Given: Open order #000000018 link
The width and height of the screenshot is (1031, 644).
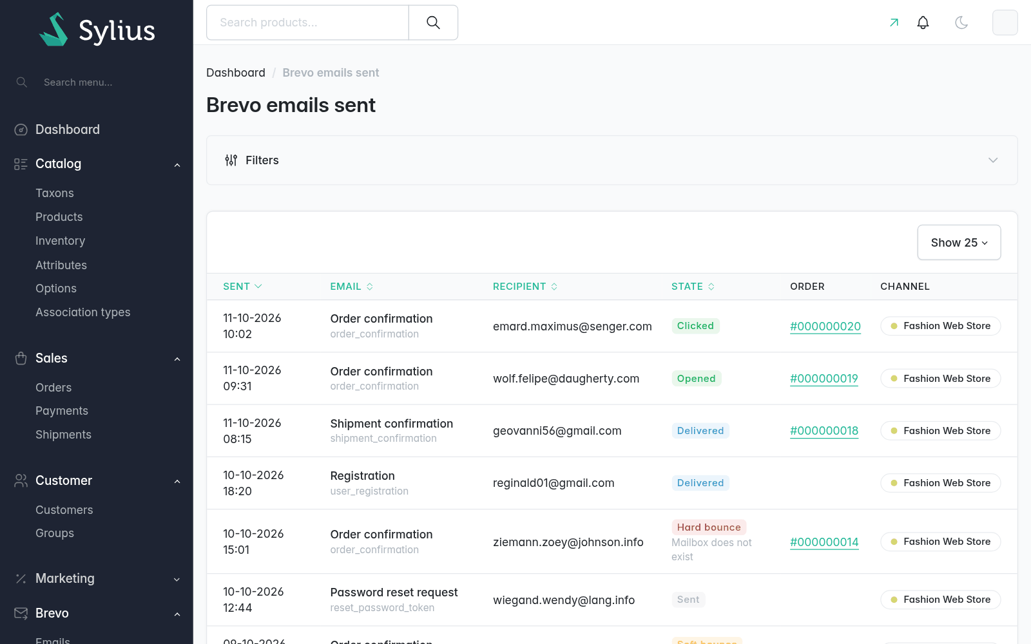Looking at the screenshot, I should coord(824,431).
